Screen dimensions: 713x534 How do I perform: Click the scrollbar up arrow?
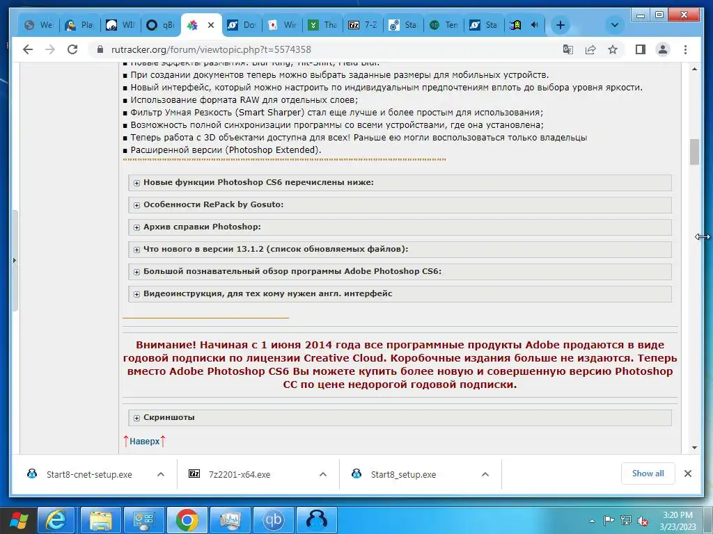[694, 69]
